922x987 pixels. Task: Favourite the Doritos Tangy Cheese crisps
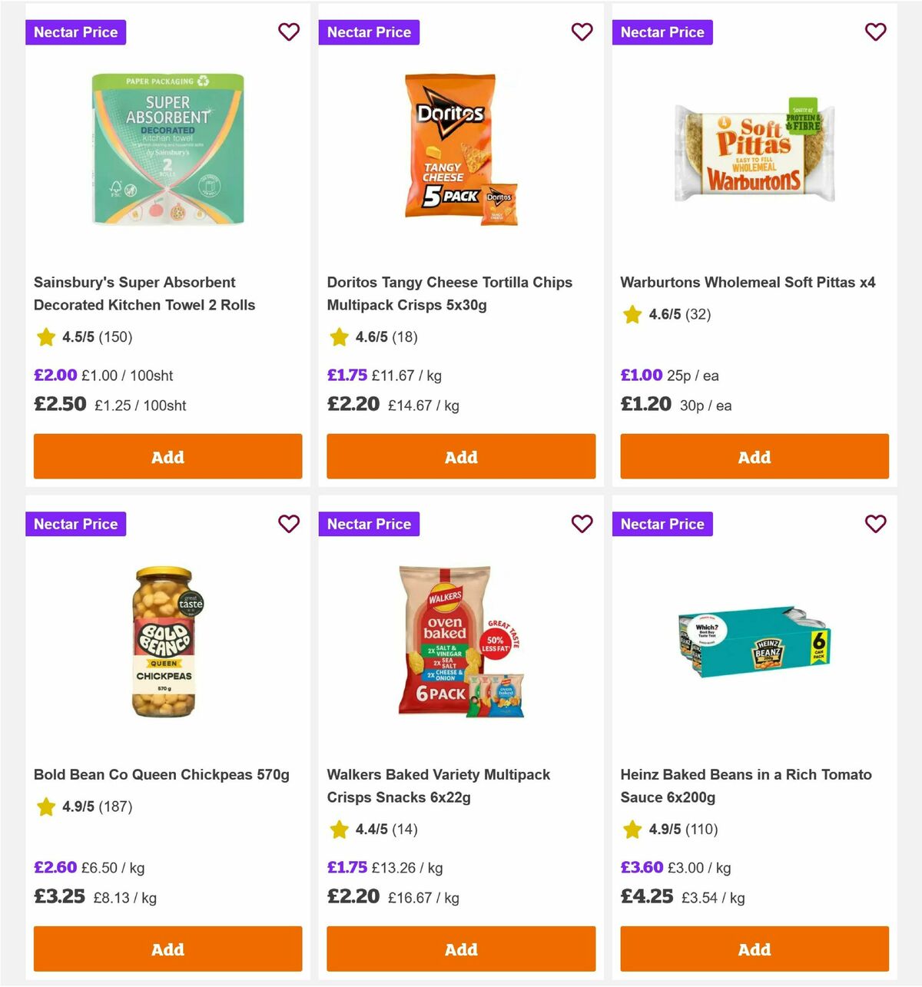coord(582,32)
